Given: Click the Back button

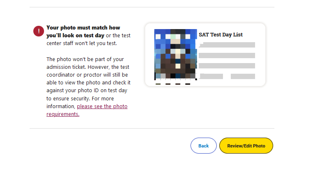Looking at the screenshot, I should (x=204, y=146).
